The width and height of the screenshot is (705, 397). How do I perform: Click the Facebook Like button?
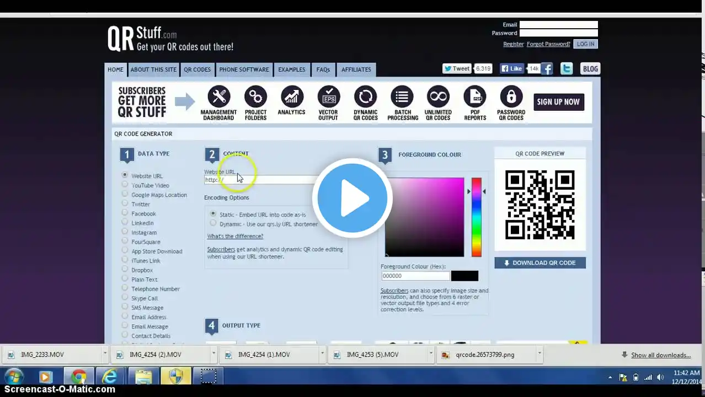tap(511, 68)
